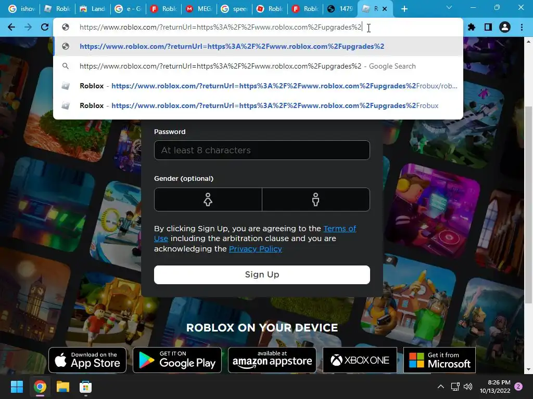Select the Google Search suggestion
The height and width of the screenshot is (399, 533).
coord(258,66)
